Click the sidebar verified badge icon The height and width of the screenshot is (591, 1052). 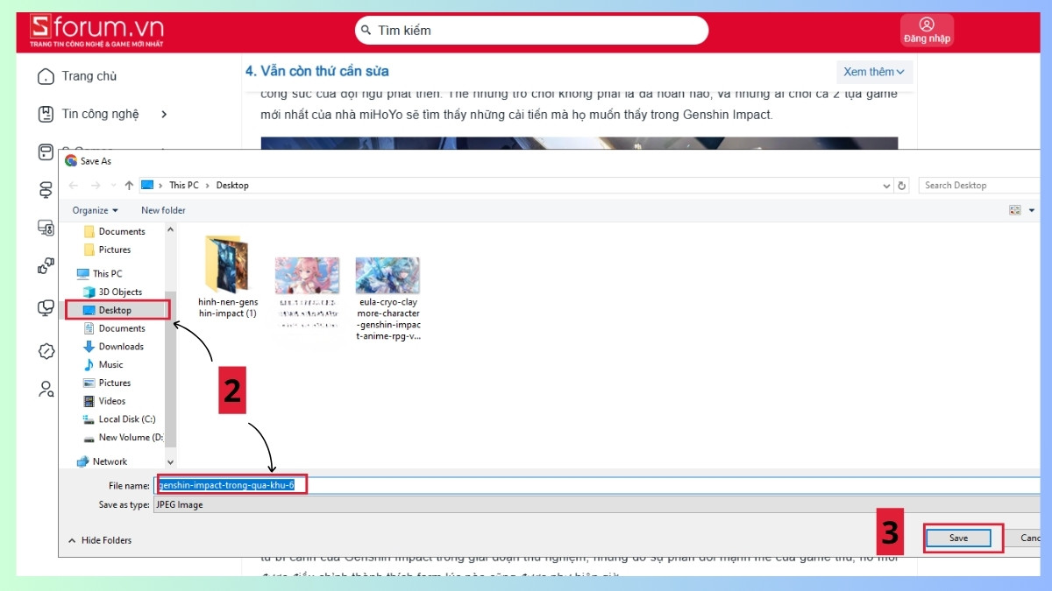[x=46, y=350]
